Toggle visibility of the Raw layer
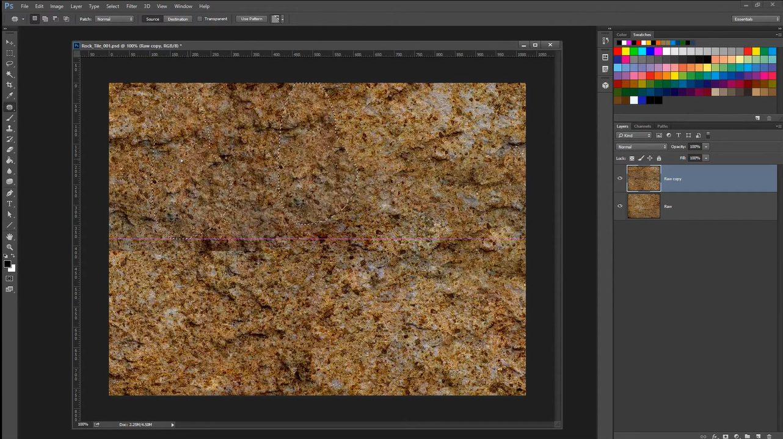 coord(620,206)
